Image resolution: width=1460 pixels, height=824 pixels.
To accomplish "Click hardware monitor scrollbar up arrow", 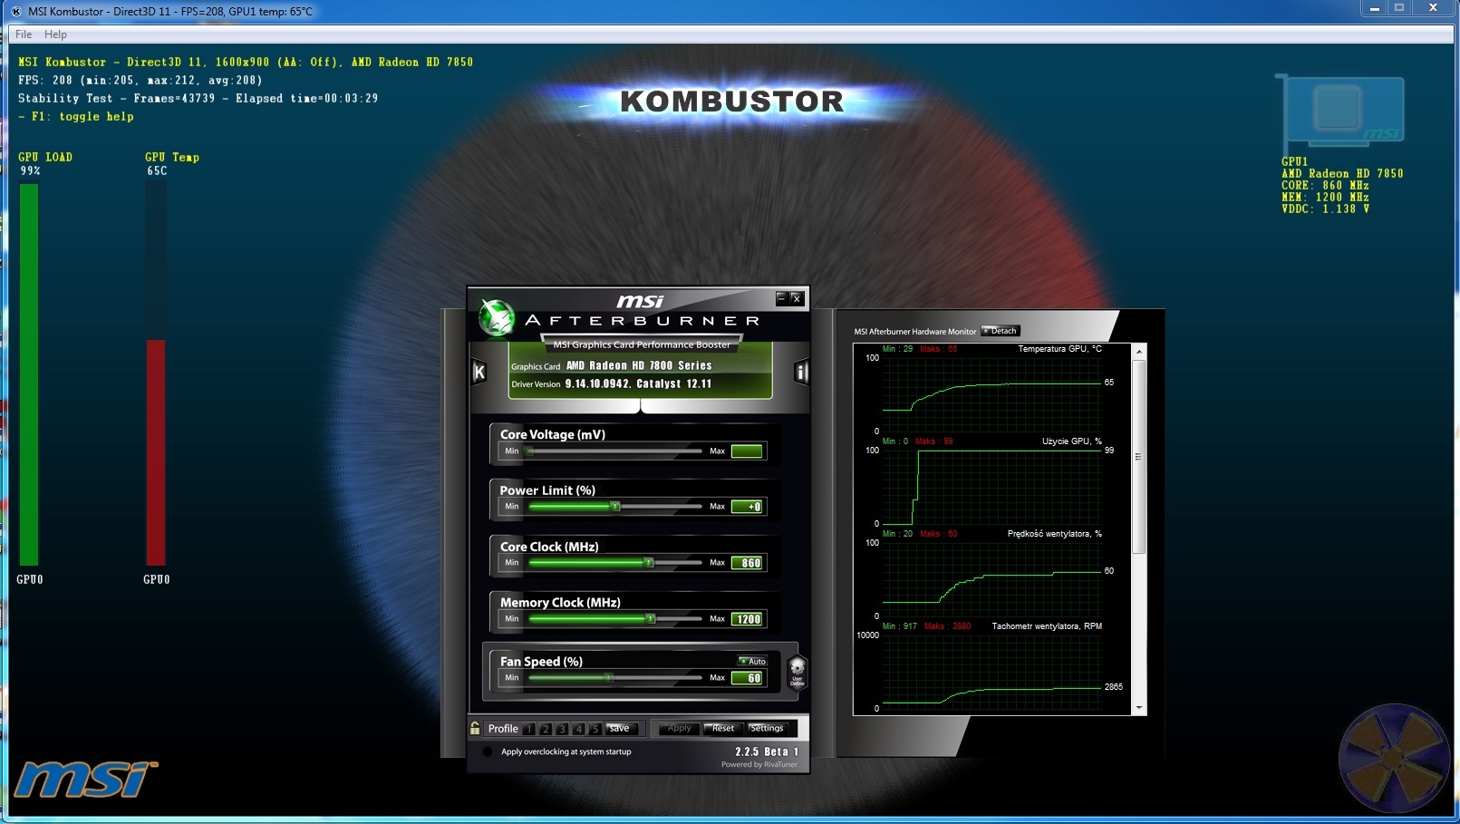I will 1139,351.
